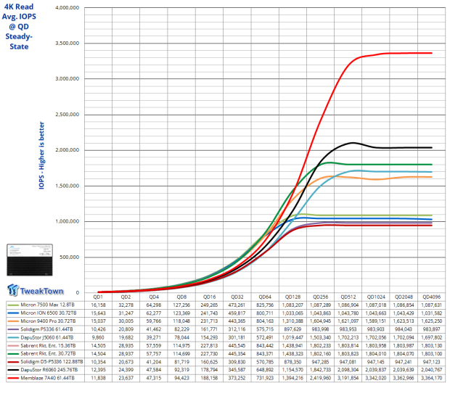
Task: Click the '4K Read Avg. IOPS' chart title
Action: click(19, 26)
